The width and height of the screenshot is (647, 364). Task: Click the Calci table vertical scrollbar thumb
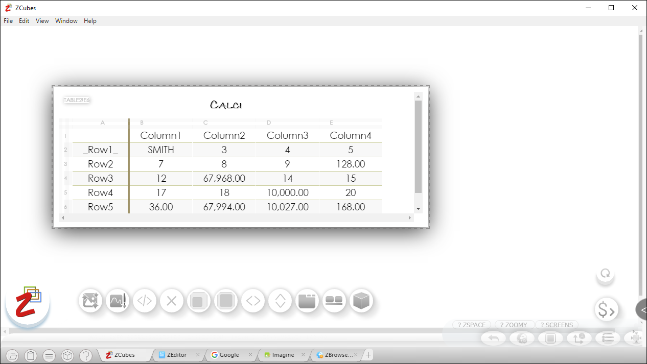click(418, 147)
